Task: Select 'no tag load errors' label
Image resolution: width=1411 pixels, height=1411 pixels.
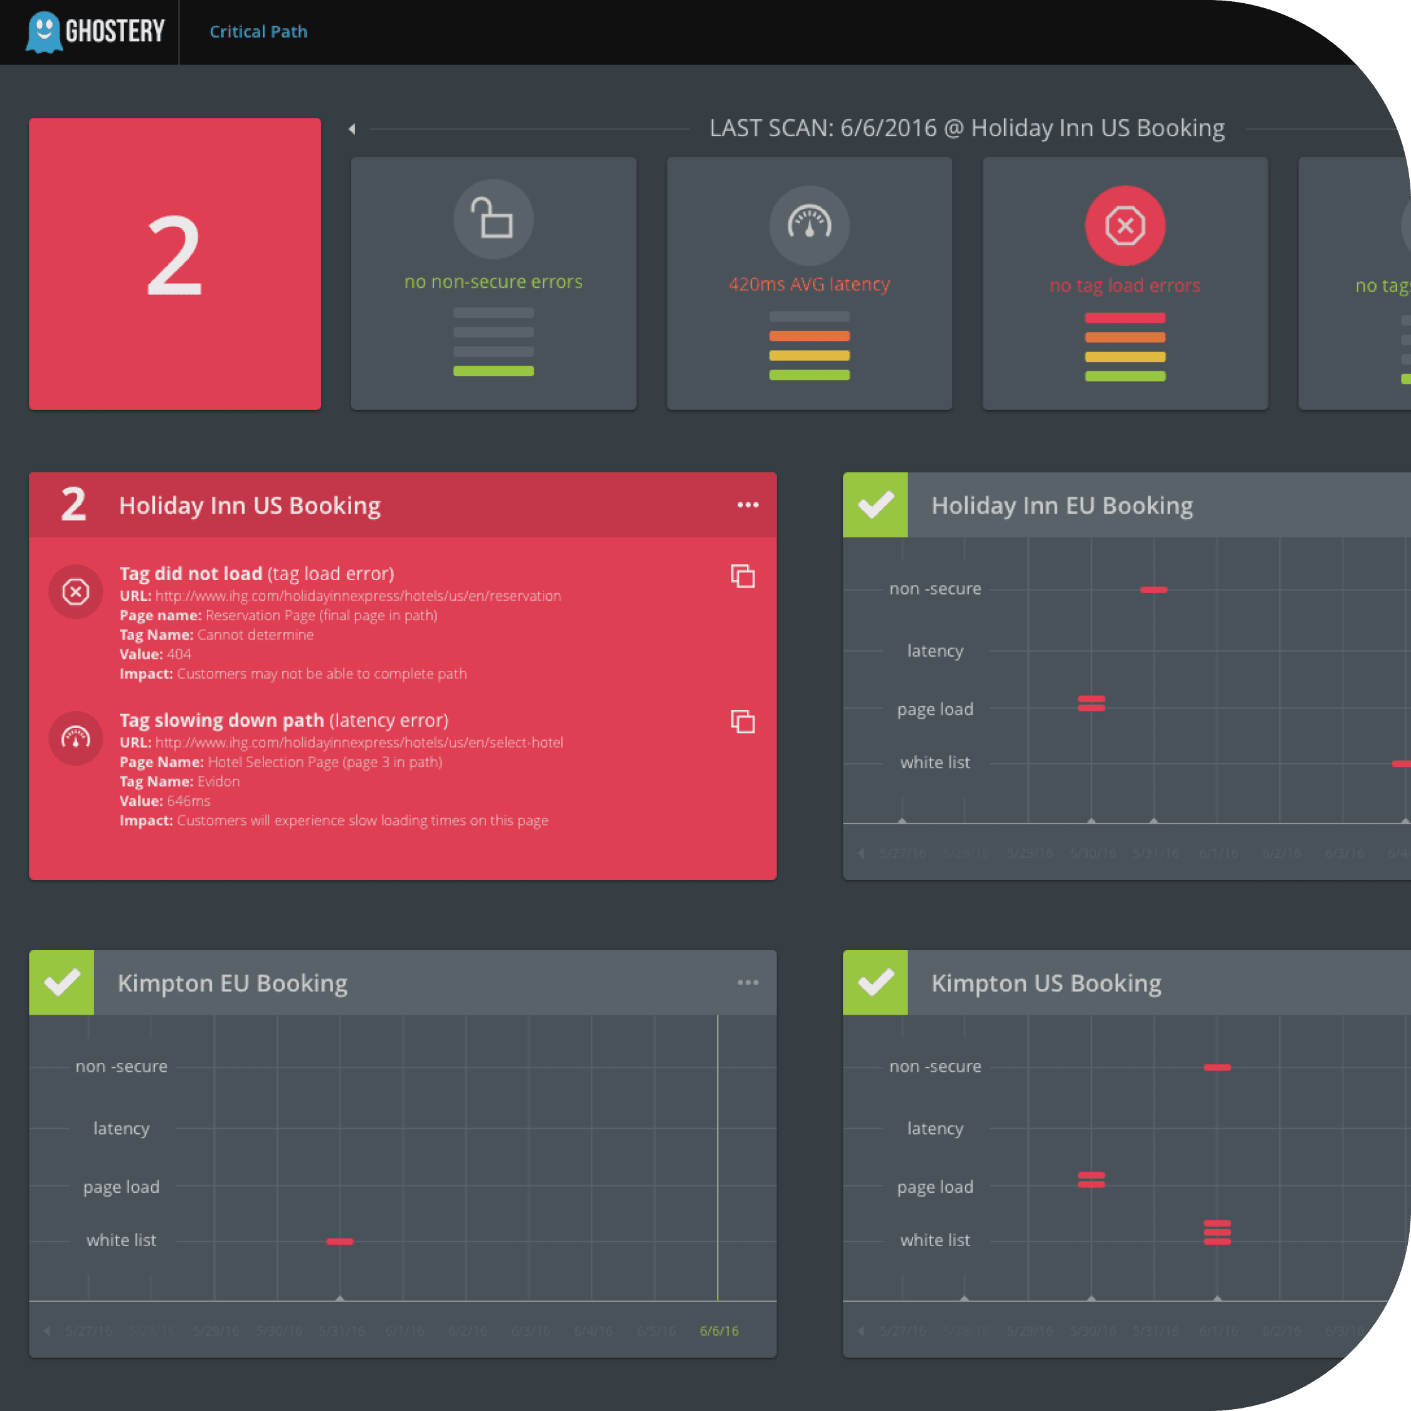Action: (x=1124, y=285)
